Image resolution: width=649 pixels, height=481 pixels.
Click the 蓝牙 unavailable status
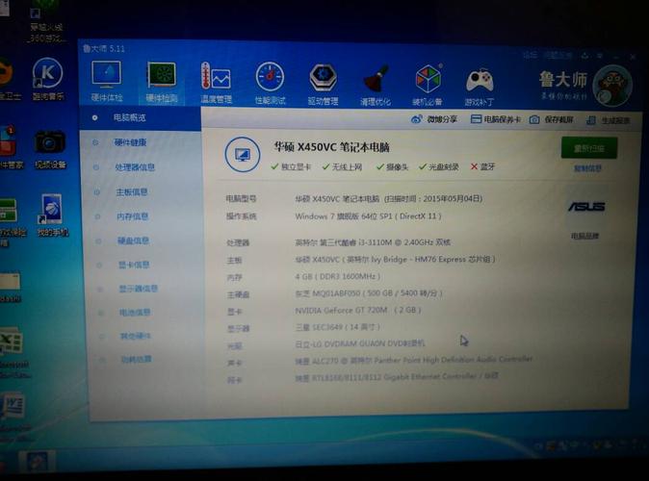pyautogui.click(x=482, y=166)
